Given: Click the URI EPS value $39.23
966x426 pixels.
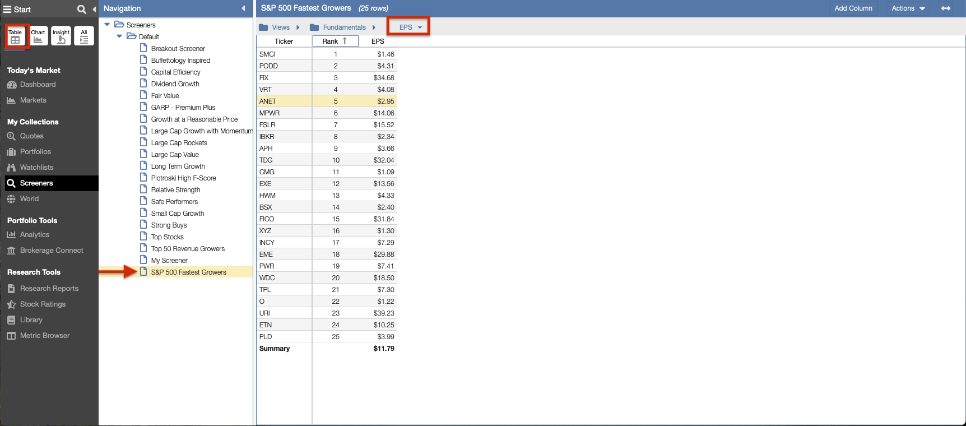Looking at the screenshot, I should [x=384, y=313].
